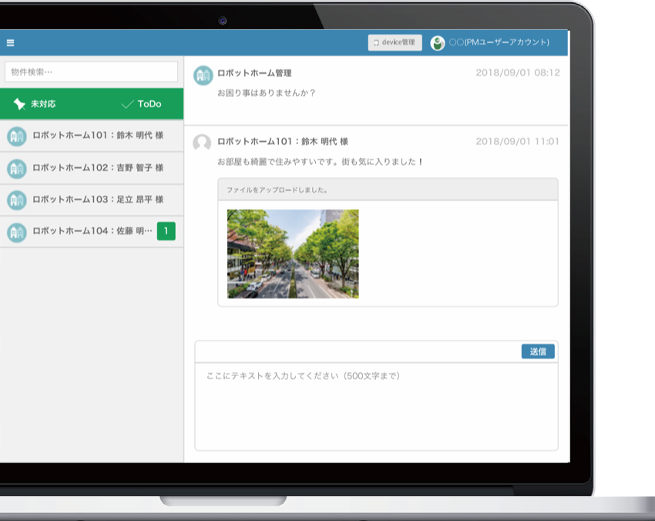The height and width of the screenshot is (521, 655).
Task: Click the 送信 send button
Action: pyautogui.click(x=538, y=351)
